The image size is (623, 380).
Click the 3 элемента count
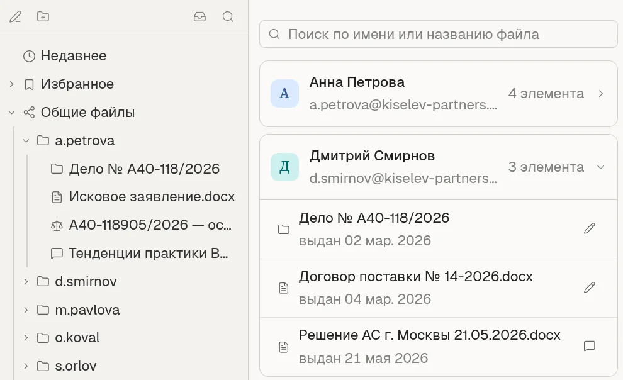pos(546,167)
